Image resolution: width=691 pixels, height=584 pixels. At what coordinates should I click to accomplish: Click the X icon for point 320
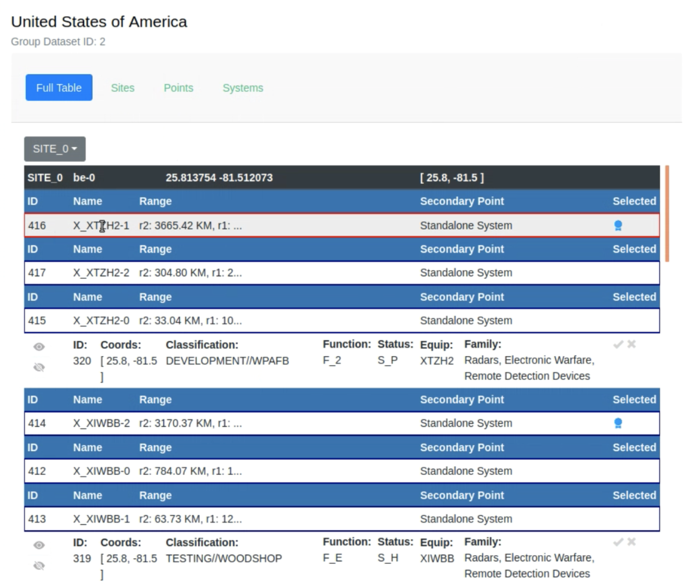tap(631, 344)
